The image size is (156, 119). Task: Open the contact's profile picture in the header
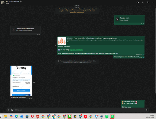point(2,2)
